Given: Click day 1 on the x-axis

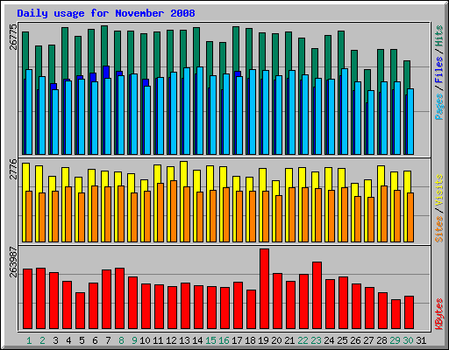Looking at the screenshot, I should pyautogui.click(x=29, y=340).
